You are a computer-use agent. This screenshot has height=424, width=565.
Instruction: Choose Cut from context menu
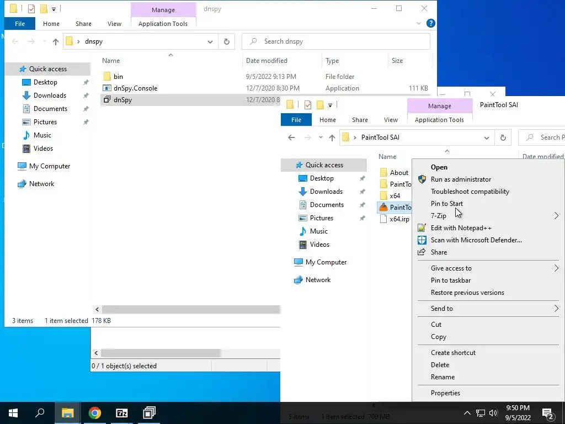point(436,325)
